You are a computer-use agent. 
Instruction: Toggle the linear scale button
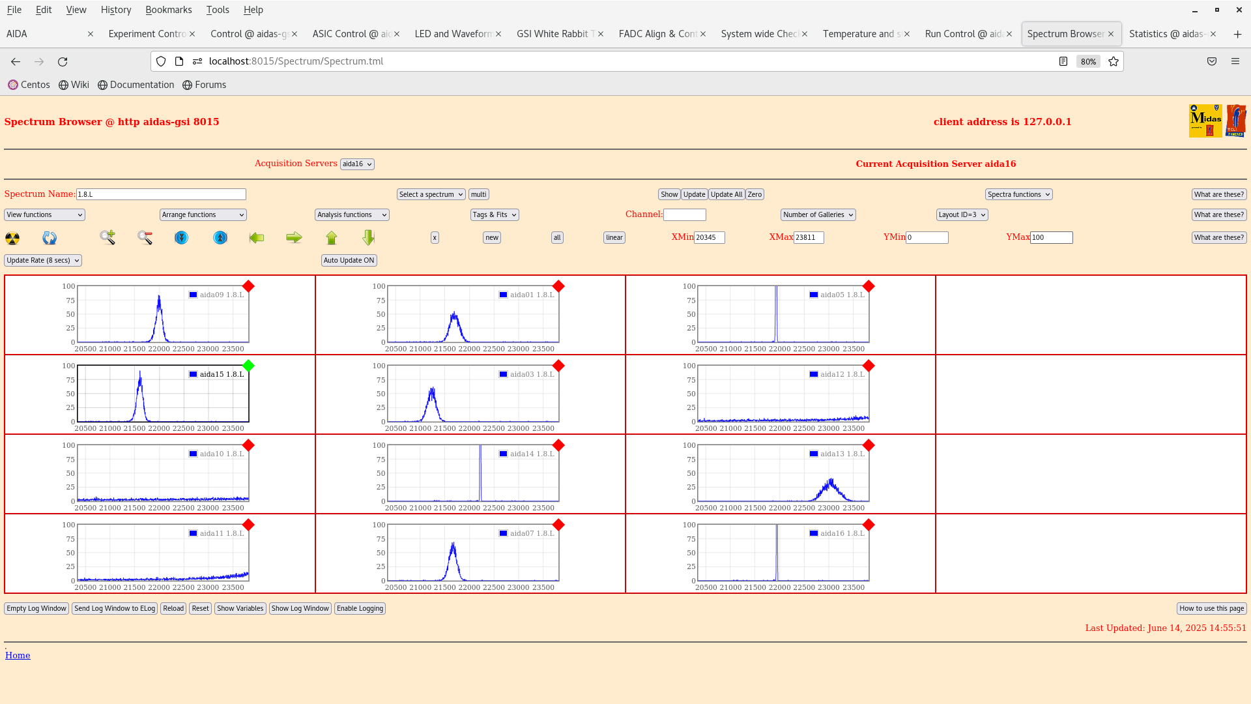[614, 238]
